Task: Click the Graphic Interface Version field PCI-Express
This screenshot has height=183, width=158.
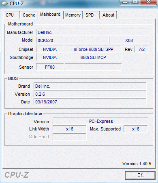Action: pyautogui.click(x=100, y=121)
